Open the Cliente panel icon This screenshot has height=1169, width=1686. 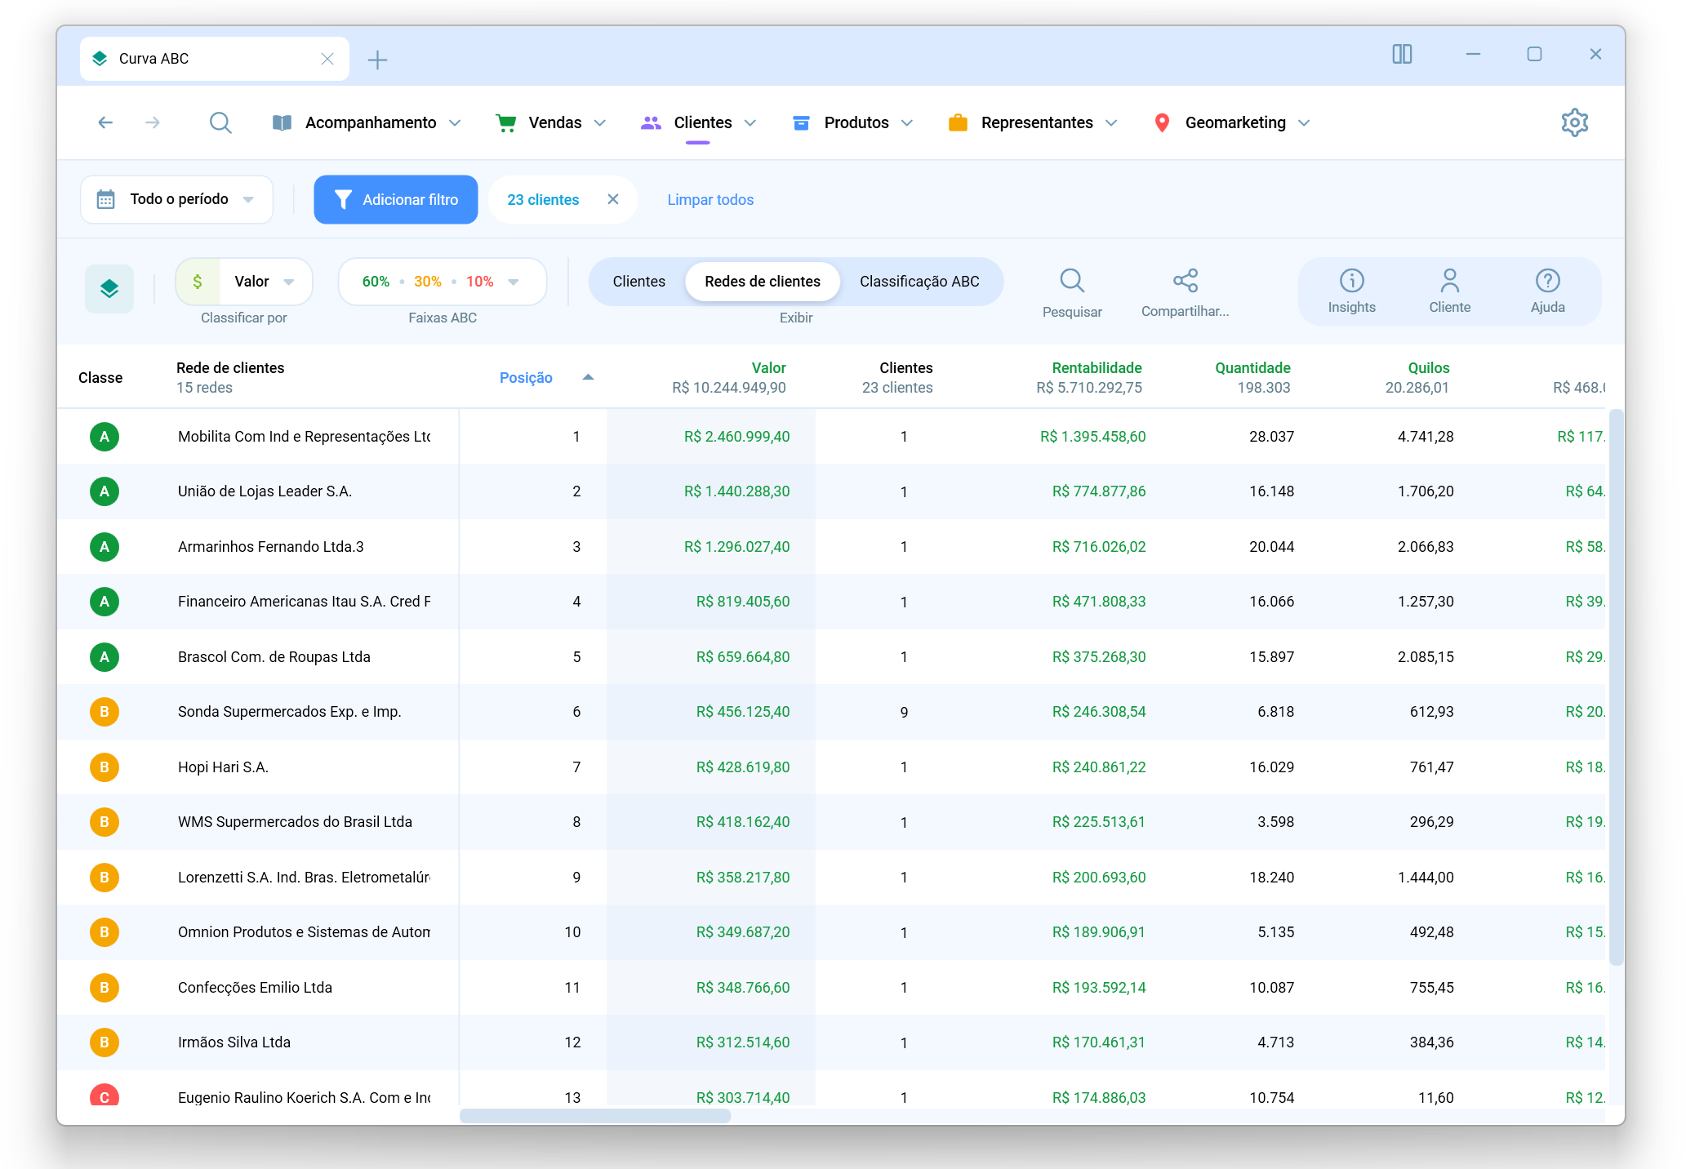(1450, 291)
